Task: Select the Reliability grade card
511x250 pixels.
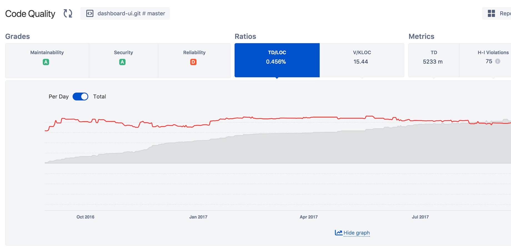Action: coord(194,60)
